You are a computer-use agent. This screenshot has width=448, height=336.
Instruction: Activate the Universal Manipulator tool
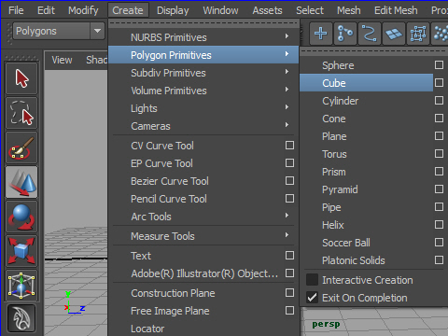[21, 286]
